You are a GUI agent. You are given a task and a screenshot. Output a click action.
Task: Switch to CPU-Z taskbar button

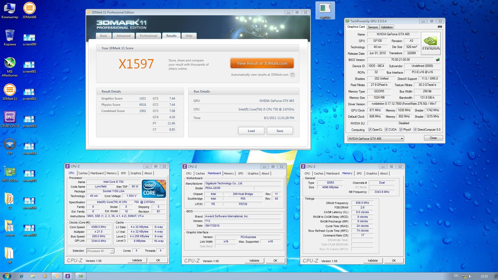coord(68,276)
